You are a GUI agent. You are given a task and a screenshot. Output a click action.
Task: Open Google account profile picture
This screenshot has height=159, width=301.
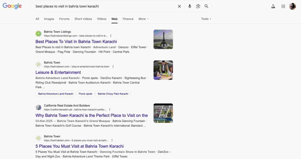click(292, 6)
